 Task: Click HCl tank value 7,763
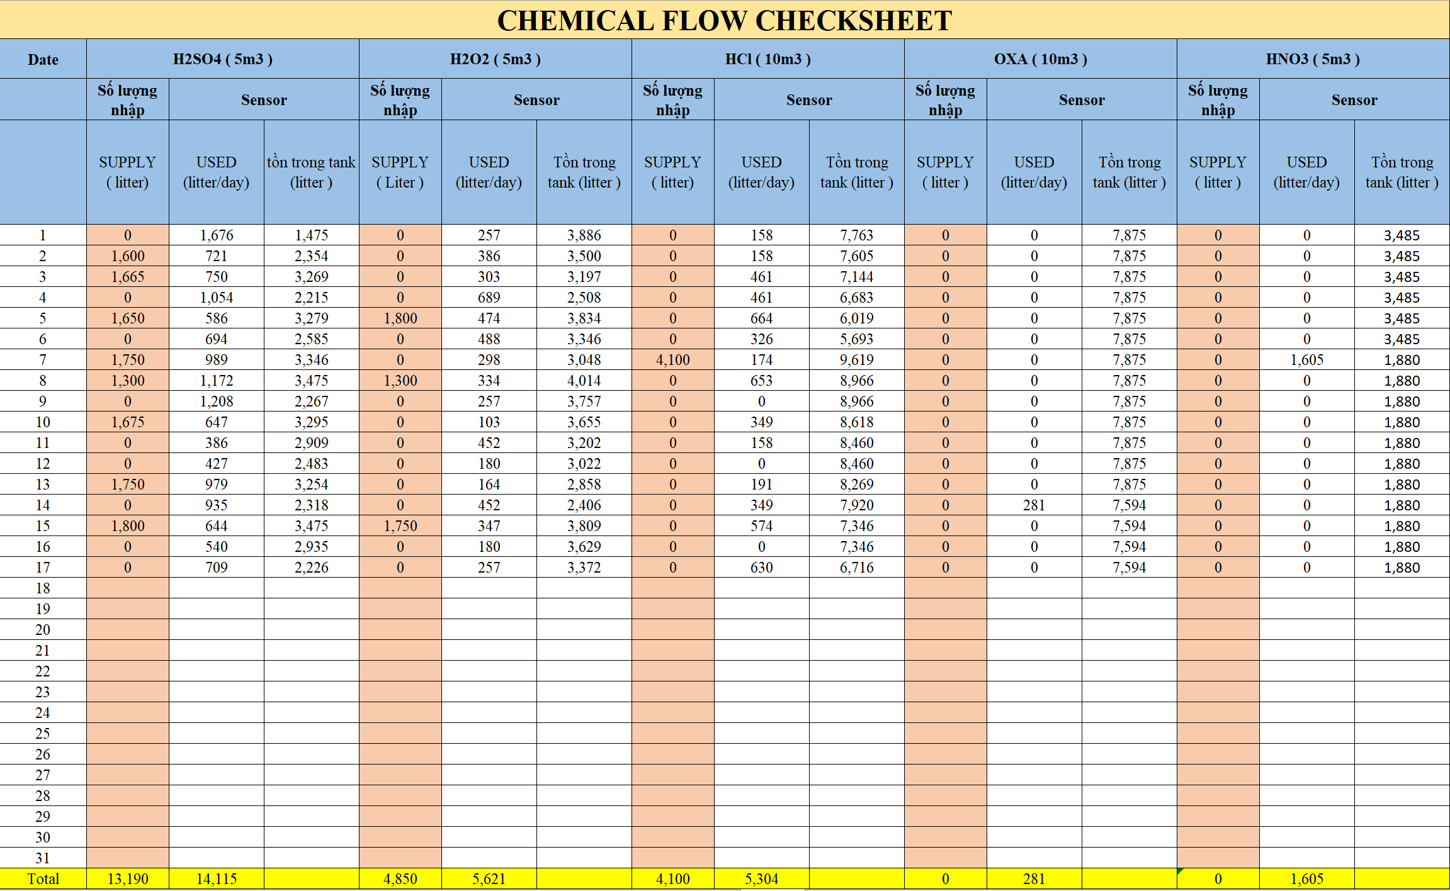pyautogui.click(x=857, y=235)
